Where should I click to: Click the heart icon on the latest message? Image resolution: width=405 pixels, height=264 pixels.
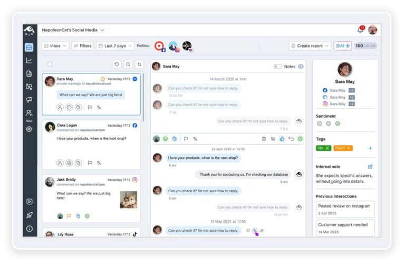(248, 231)
